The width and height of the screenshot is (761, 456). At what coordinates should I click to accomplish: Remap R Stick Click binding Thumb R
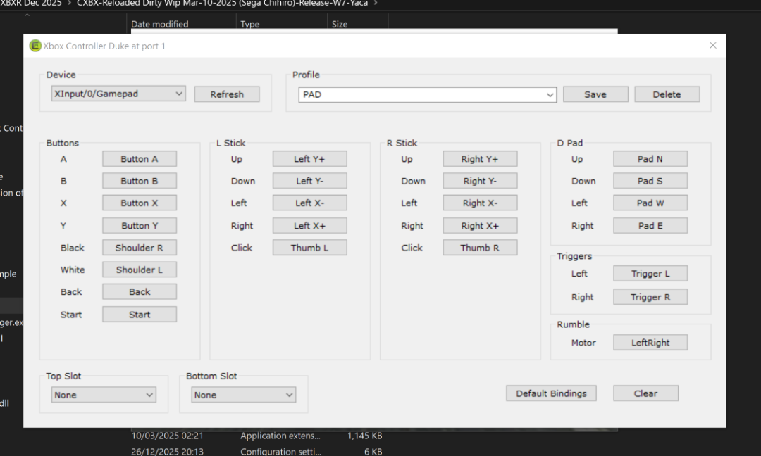pos(480,248)
